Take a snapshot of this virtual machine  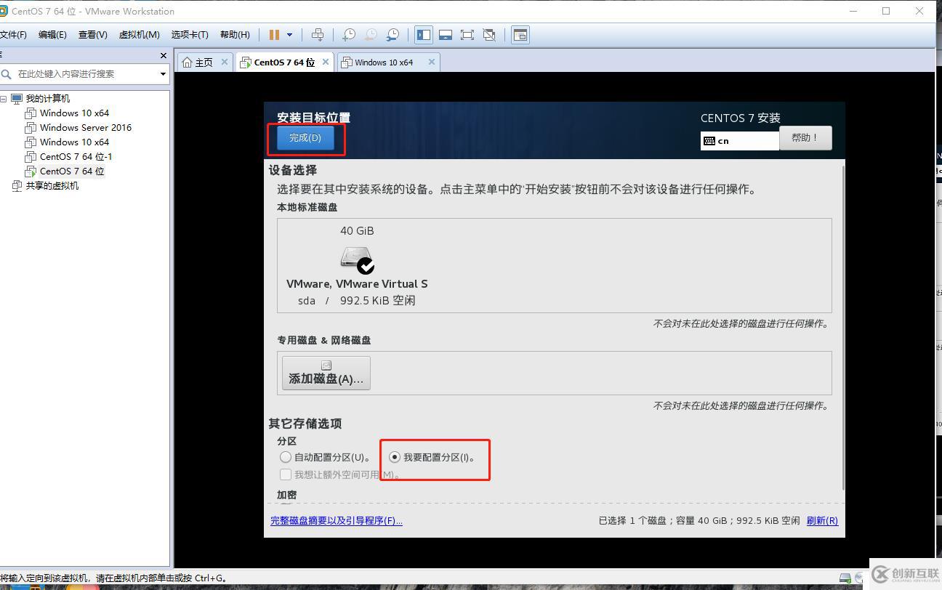(x=349, y=35)
